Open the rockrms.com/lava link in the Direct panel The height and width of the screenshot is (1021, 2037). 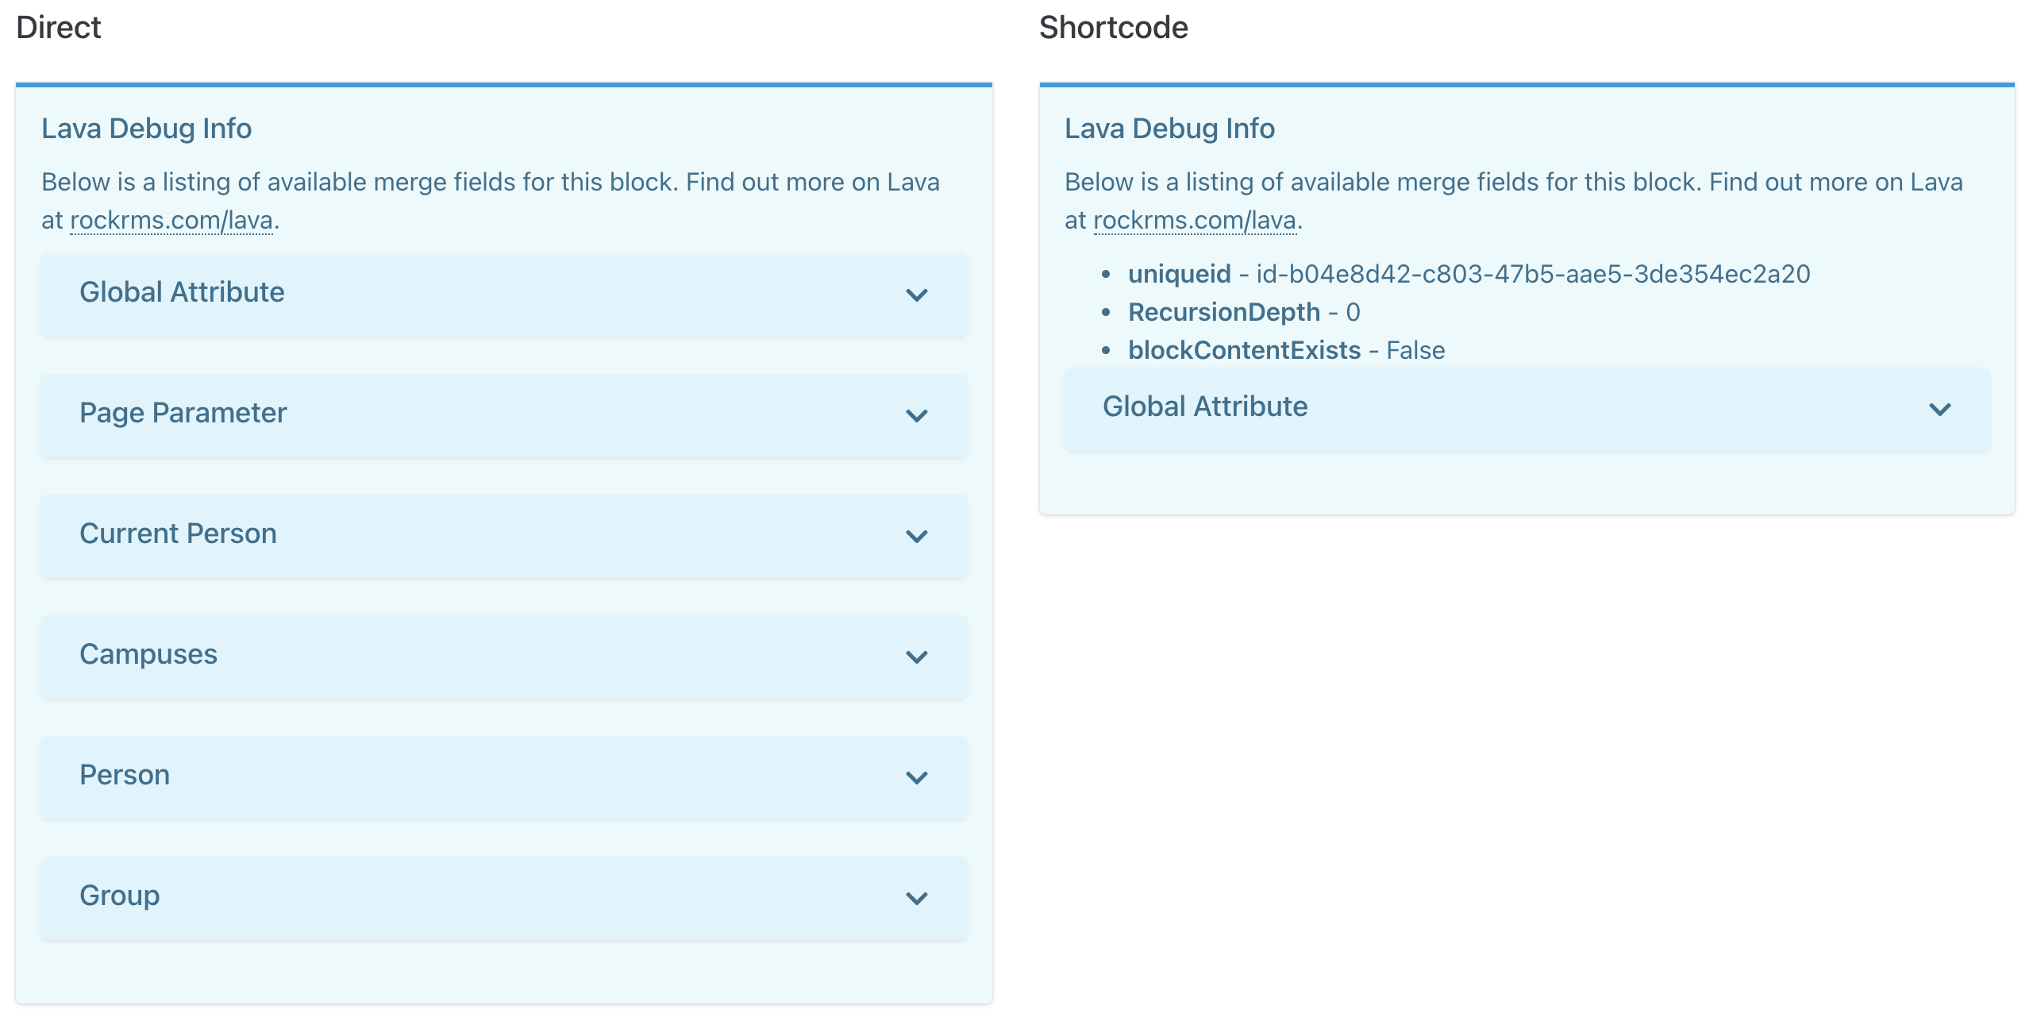click(x=171, y=222)
